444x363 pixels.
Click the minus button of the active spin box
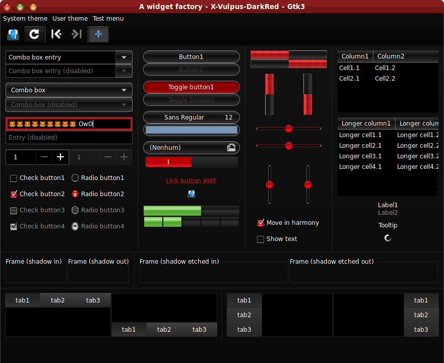(x=44, y=157)
